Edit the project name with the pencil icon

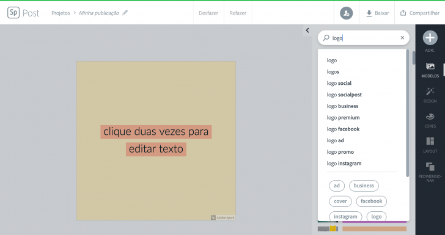pyautogui.click(x=125, y=12)
